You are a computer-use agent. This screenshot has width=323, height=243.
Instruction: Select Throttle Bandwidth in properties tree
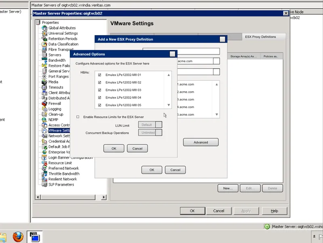tap(64, 174)
